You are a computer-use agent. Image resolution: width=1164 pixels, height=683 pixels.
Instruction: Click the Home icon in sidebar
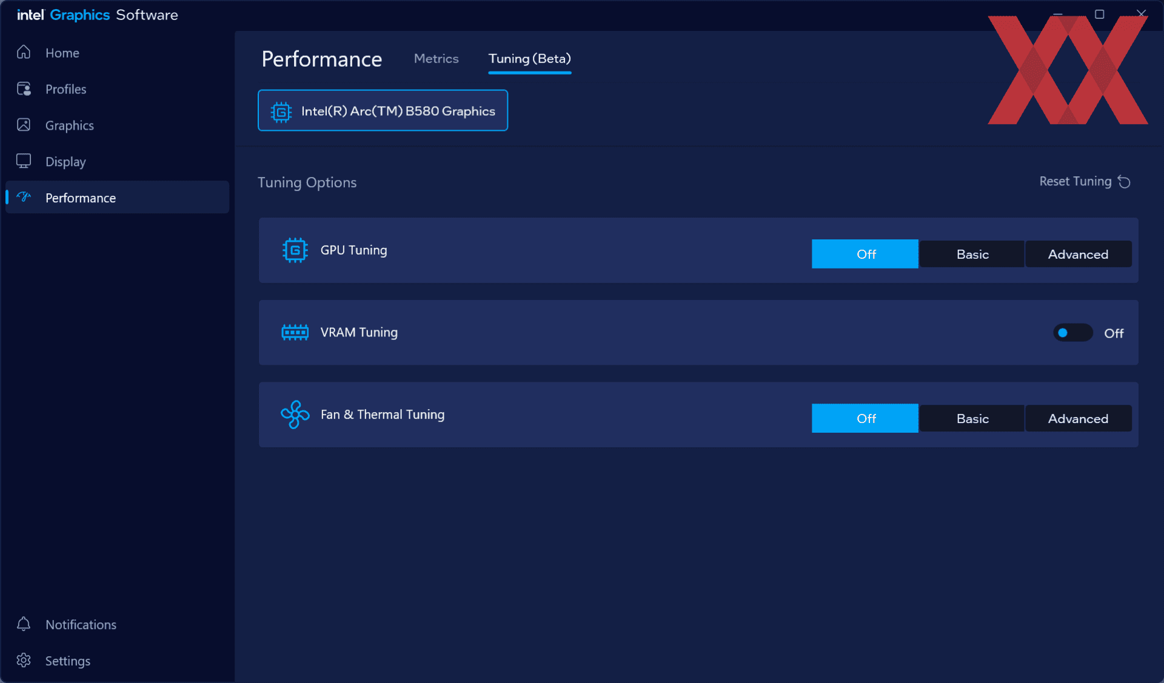(x=24, y=52)
